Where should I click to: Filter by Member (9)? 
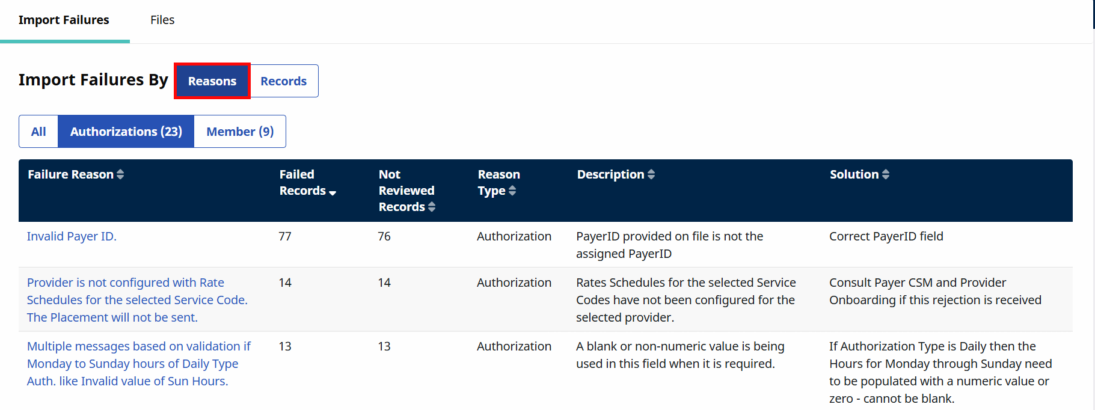click(x=240, y=132)
